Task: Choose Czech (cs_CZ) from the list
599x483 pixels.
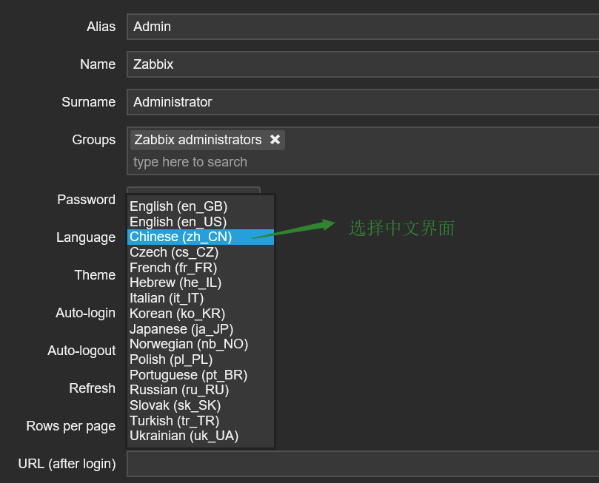Action: coord(201,252)
